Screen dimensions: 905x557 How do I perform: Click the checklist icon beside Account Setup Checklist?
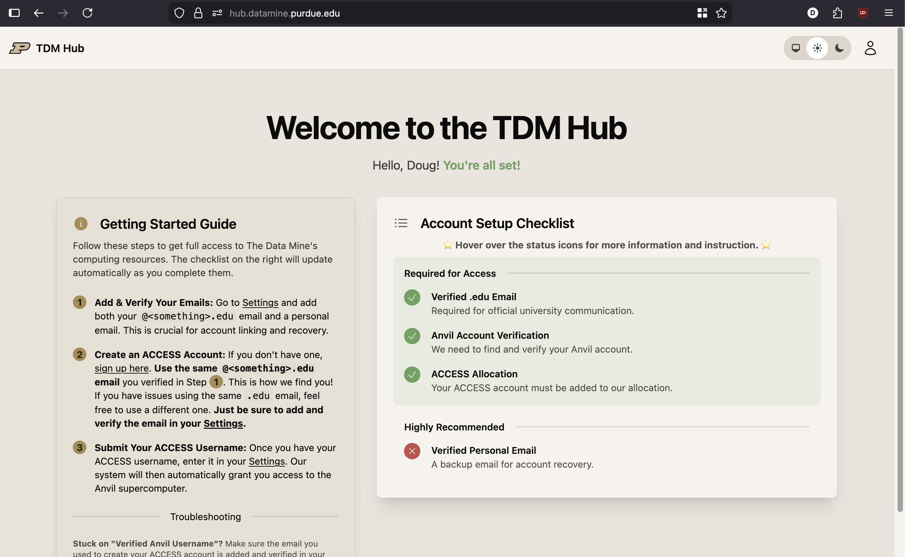click(401, 223)
